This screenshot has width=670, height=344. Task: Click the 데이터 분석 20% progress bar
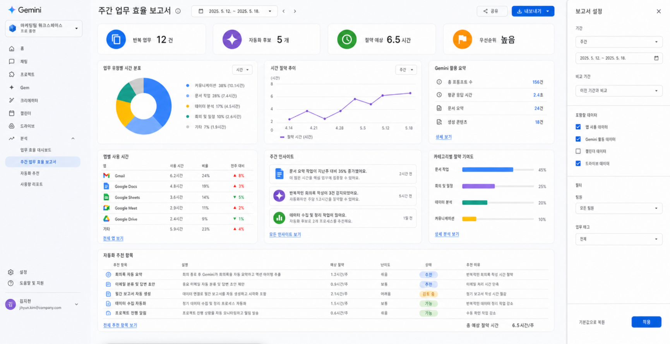[498, 203]
